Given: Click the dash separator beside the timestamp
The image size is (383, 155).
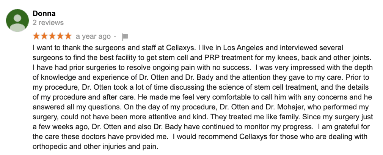Looking at the screenshot, I should 115,36.
